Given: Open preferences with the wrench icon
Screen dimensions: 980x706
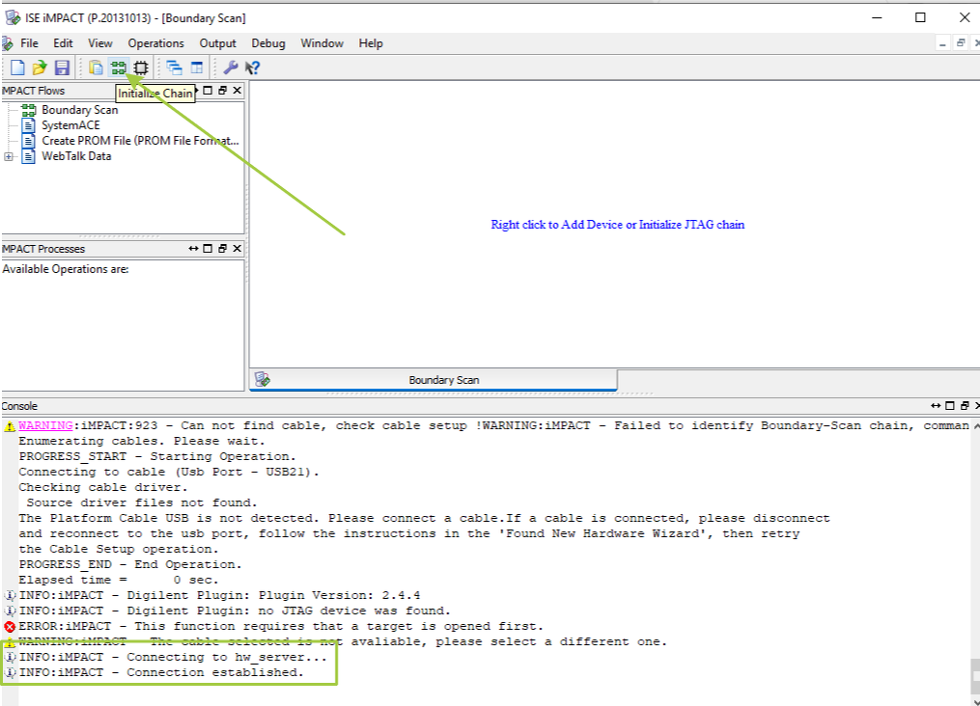Looking at the screenshot, I should tap(230, 68).
